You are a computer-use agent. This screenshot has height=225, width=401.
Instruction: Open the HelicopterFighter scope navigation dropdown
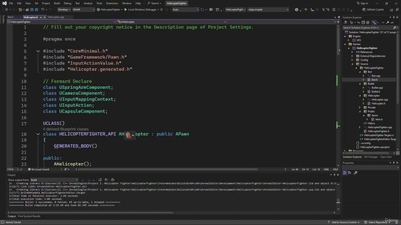click(61, 22)
